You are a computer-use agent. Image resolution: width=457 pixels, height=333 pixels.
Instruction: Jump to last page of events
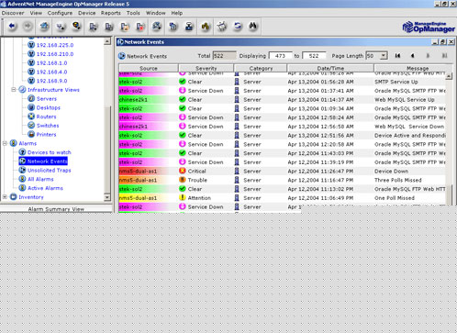coord(444,56)
